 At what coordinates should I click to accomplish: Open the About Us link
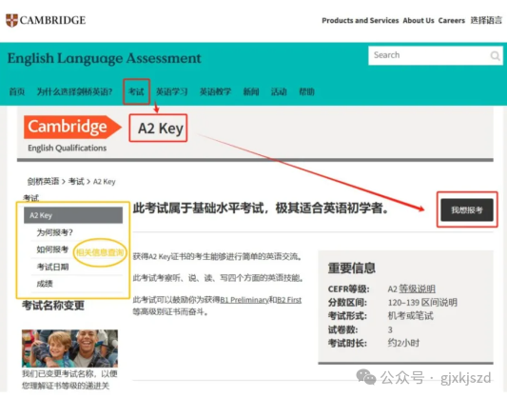[419, 20]
